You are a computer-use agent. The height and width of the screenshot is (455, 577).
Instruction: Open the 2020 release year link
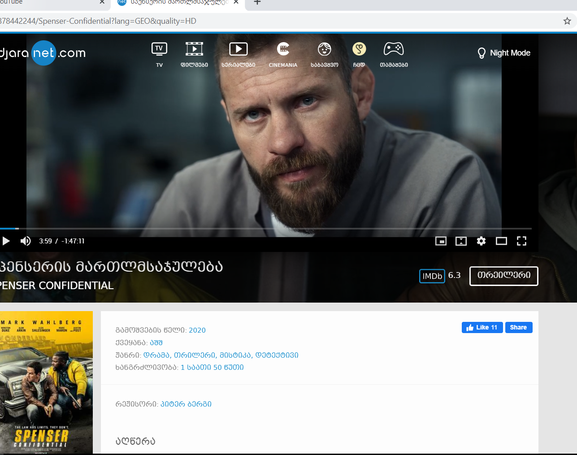pos(197,330)
